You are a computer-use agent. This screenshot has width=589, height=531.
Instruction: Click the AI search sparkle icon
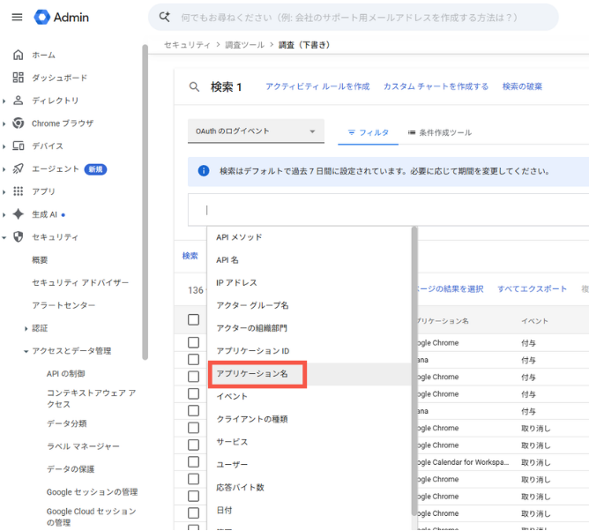[165, 17]
